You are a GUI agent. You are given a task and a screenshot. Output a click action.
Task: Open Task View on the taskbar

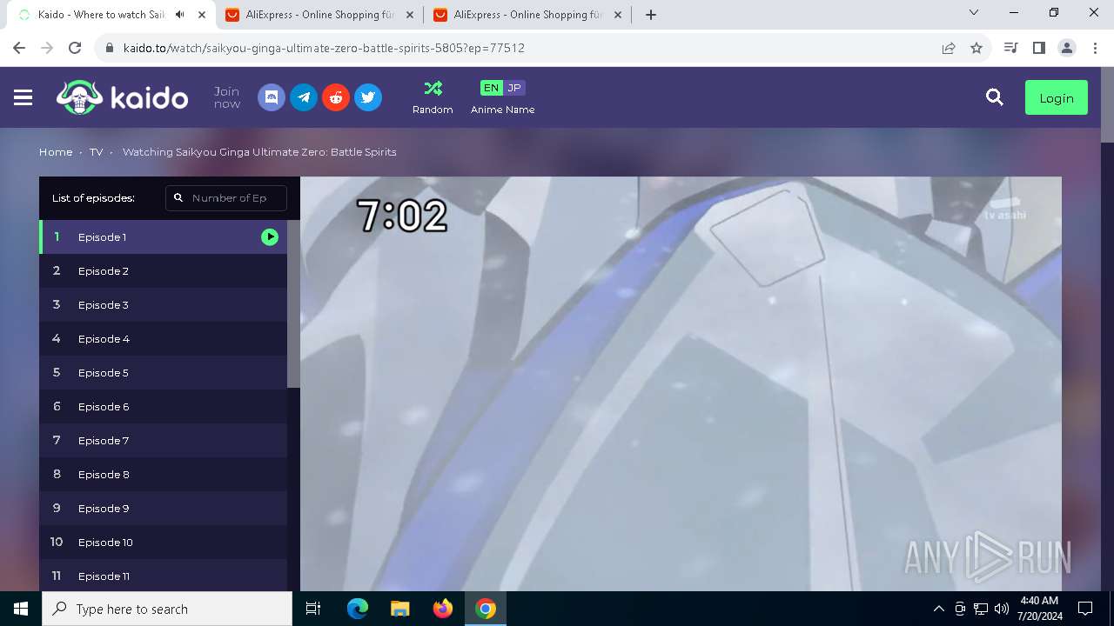313,609
